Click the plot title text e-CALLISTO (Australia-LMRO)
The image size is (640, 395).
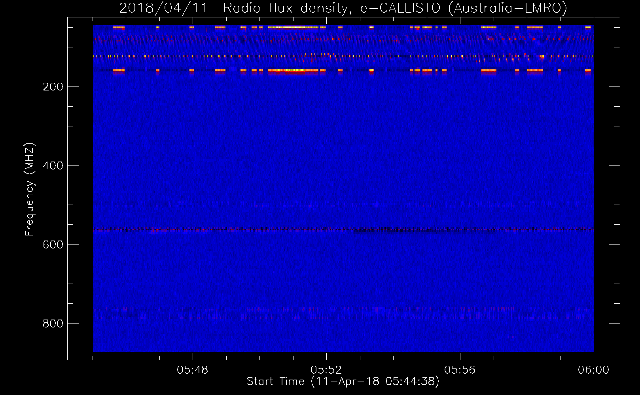tap(463, 8)
